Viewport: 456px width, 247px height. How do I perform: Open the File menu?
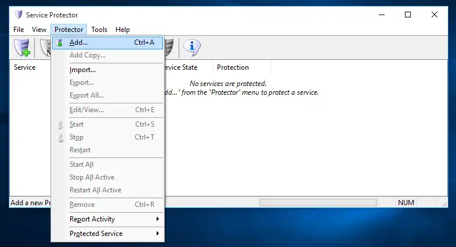tap(19, 30)
